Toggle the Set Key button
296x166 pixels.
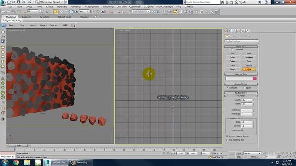pyautogui.click(x=239, y=157)
